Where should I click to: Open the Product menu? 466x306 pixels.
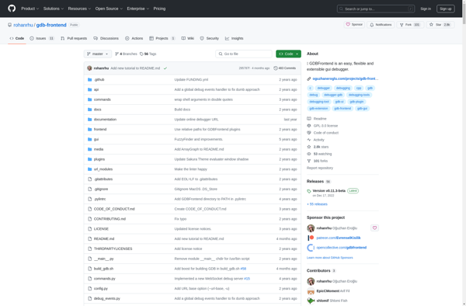(30, 9)
